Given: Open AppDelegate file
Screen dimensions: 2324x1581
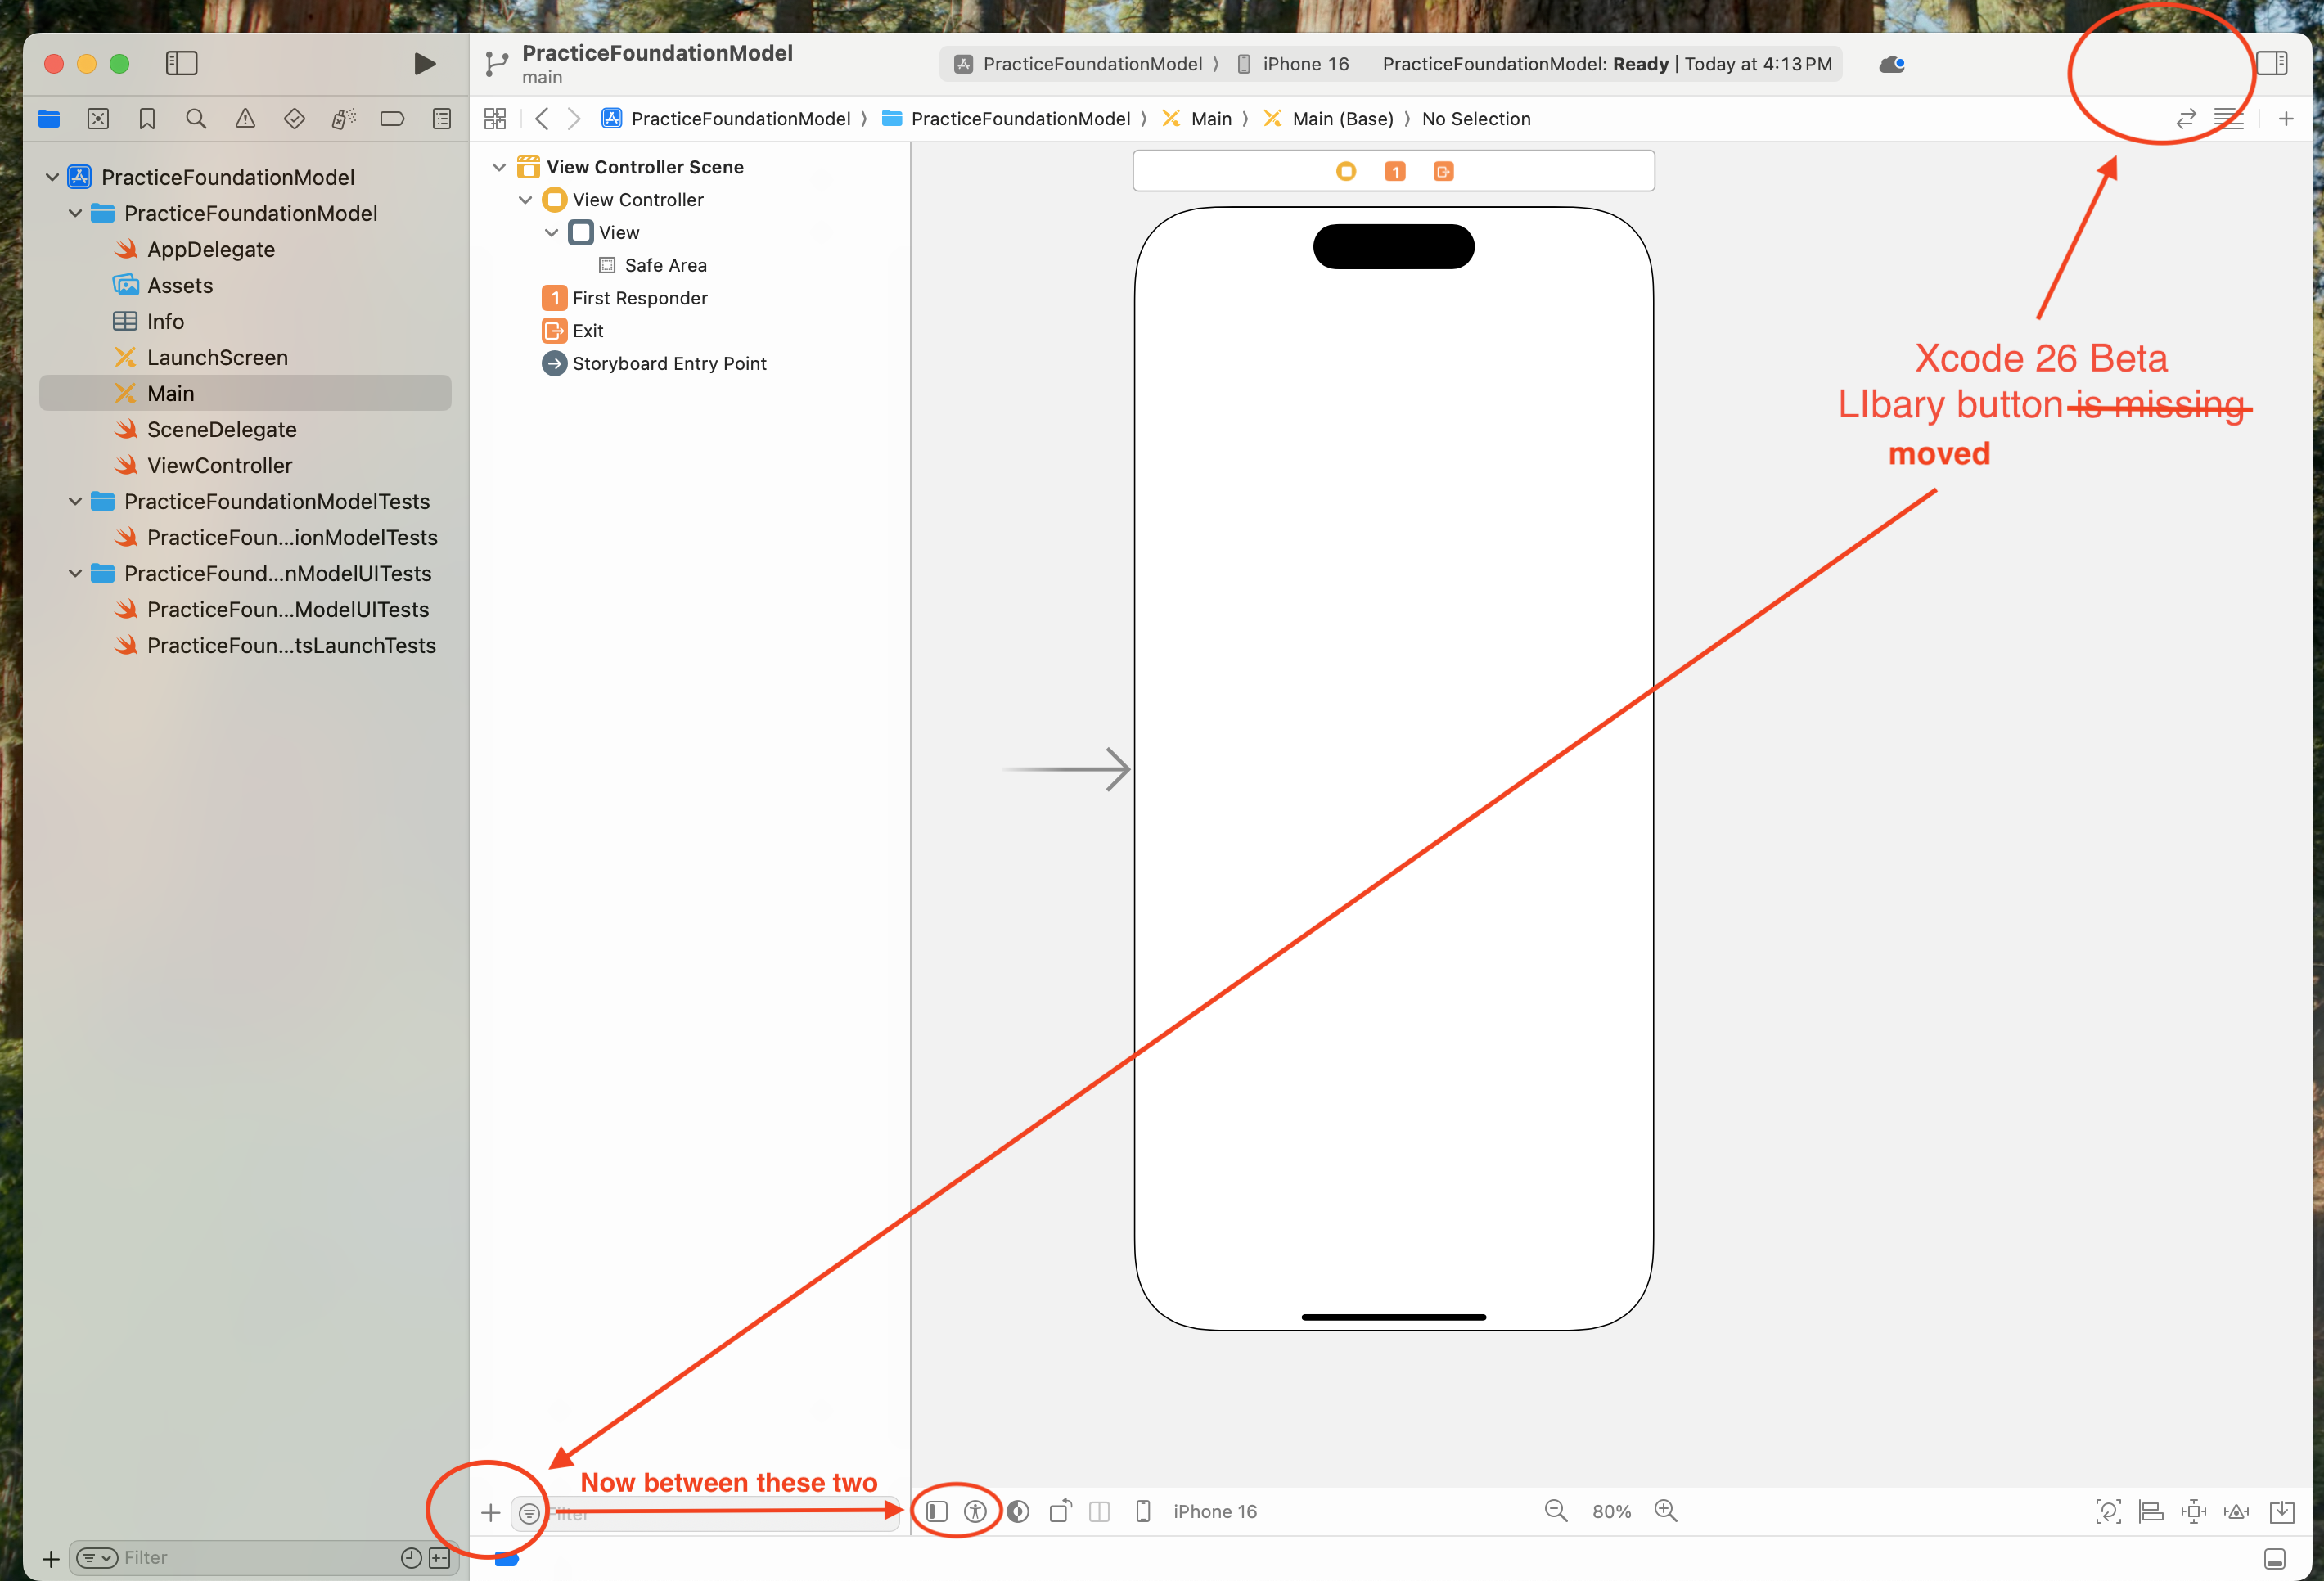Looking at the screenshot, I should click(x=211, y=249).
